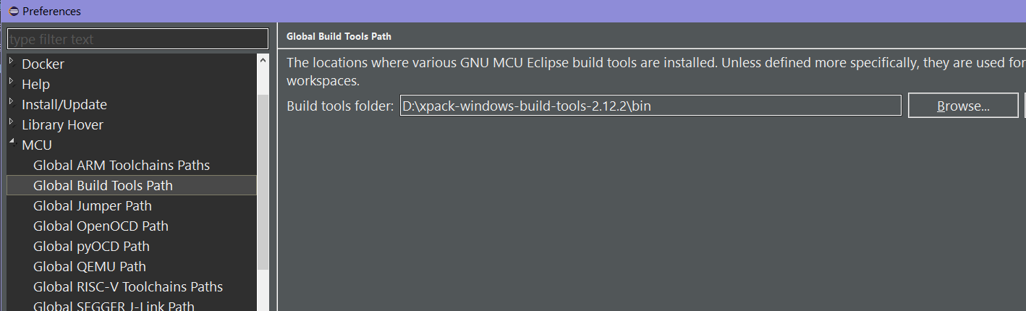Open Global QEMU Path page
The height and width of the screenshot is (311, 1026).
pos(90,266)
